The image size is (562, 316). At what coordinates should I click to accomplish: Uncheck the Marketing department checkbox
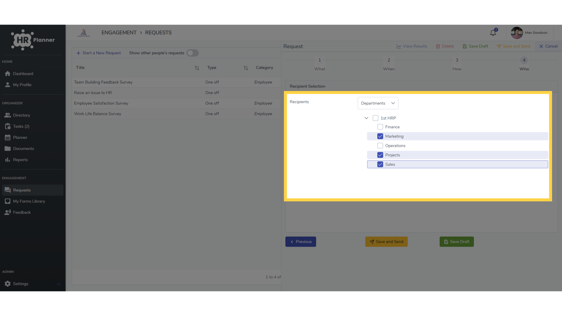coord(380,136)
